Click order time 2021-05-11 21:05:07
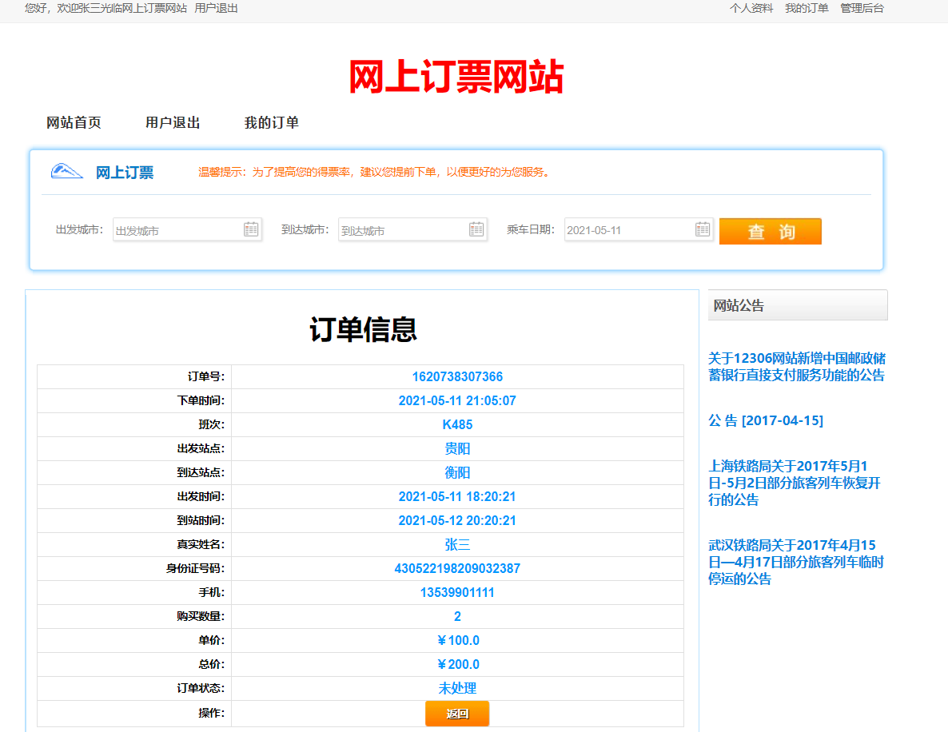Image resolution: width=948 pixels, height=732 pixels. (457, 400)
